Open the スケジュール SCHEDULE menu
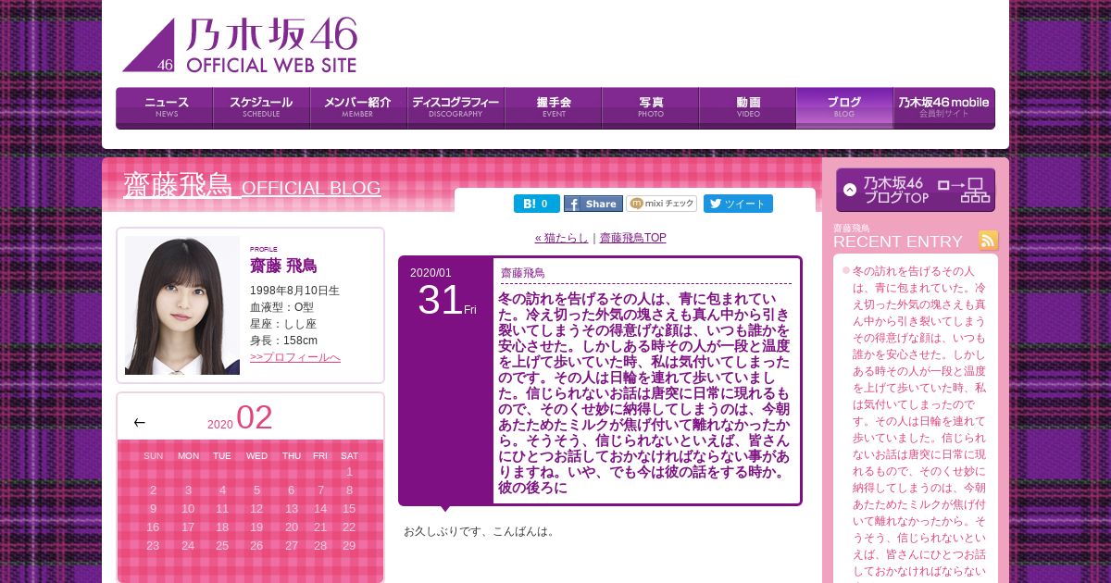 pos(262,107)
